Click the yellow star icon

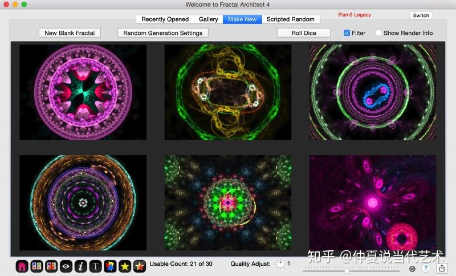[x=125, y=266]
